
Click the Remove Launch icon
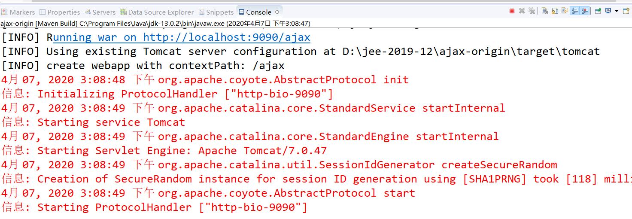[522, 11]
